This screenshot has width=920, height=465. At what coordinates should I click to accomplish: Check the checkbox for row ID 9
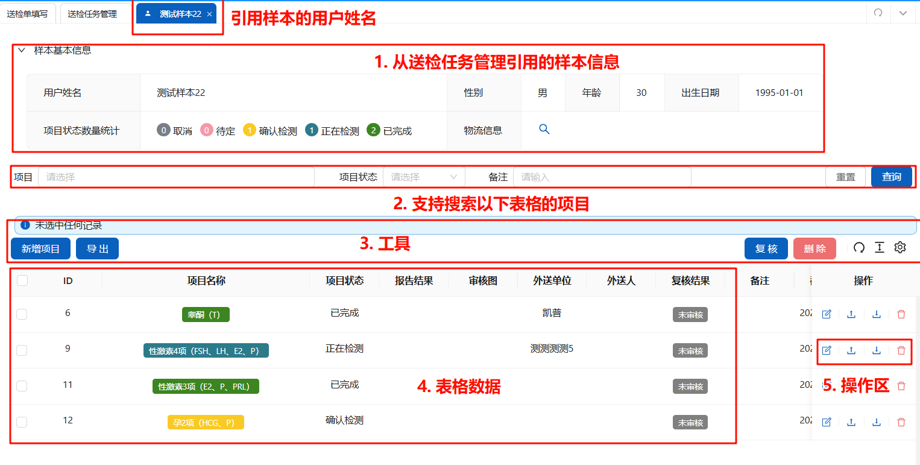[x=22, y=350]
